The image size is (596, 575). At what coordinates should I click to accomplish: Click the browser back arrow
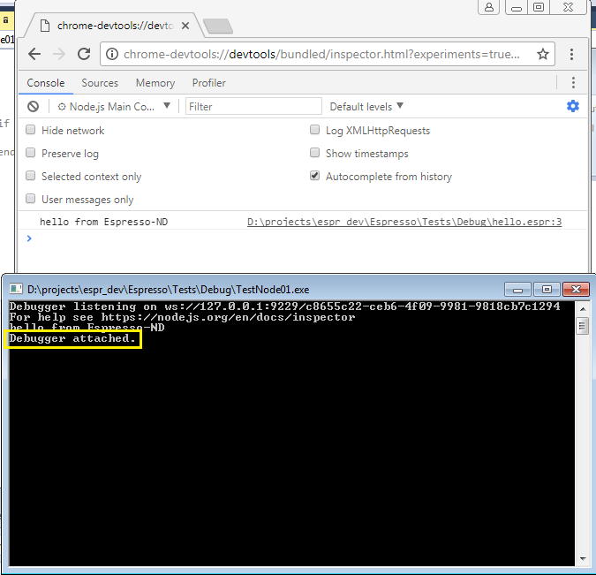tap(34, 54)
